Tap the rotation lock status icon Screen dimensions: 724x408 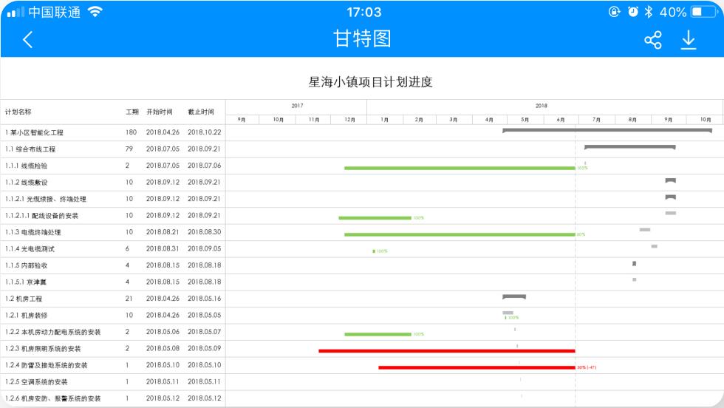coord(614,12)
